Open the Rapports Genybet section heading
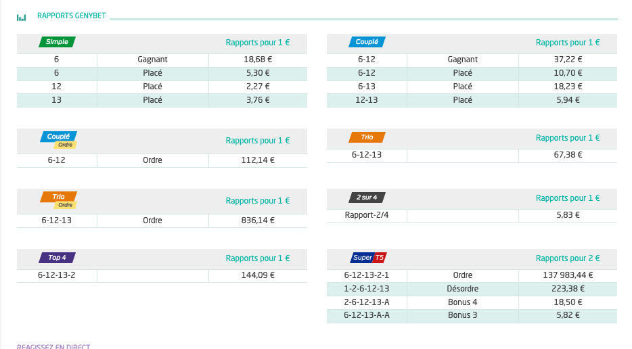 pos(71,16)
